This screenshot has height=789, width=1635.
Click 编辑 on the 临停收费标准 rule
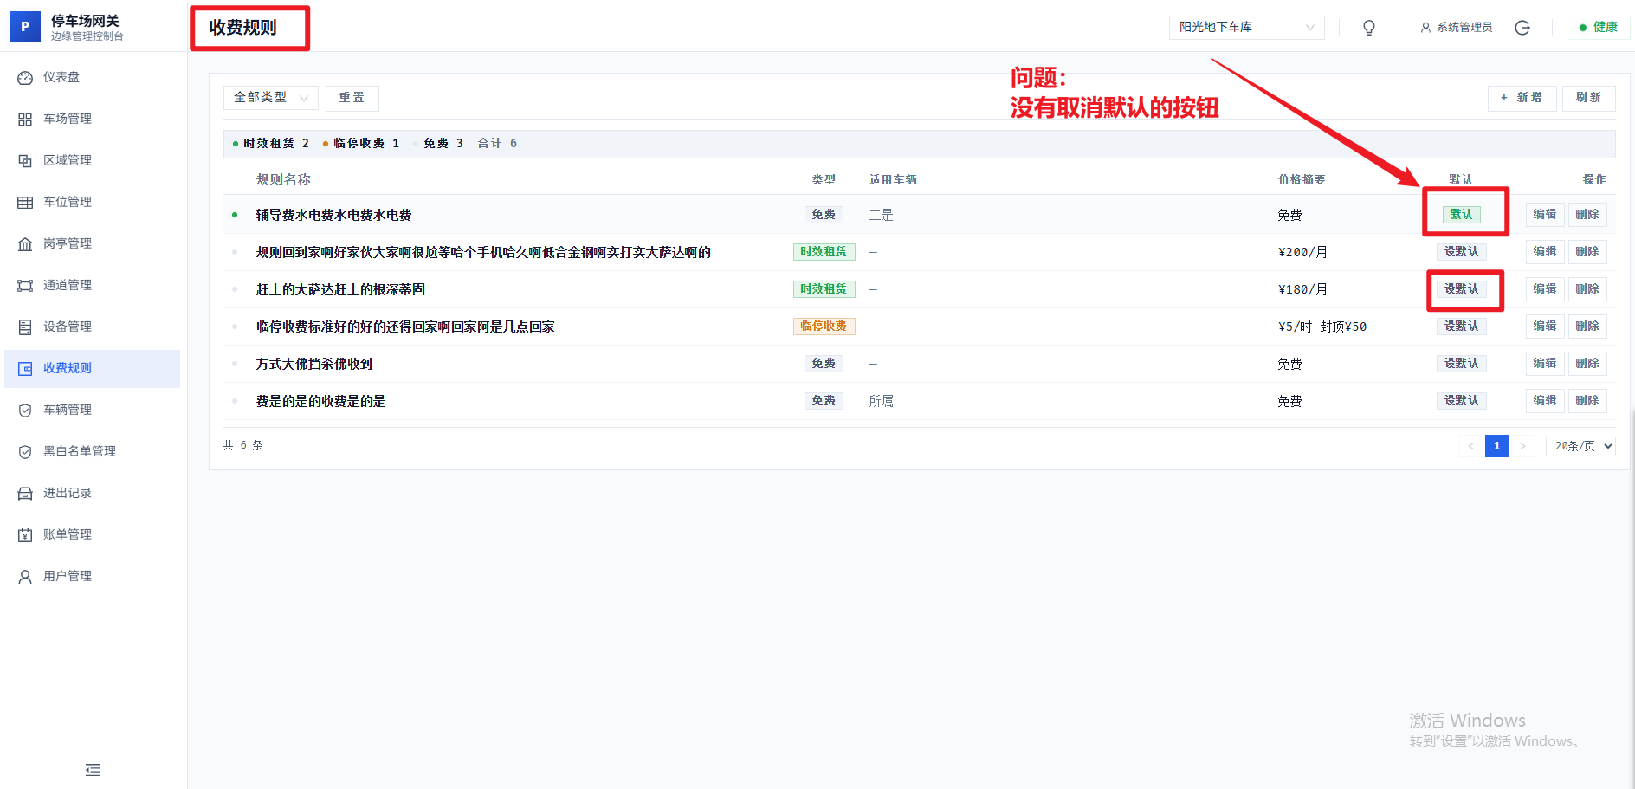click(x=1545, y=326)
